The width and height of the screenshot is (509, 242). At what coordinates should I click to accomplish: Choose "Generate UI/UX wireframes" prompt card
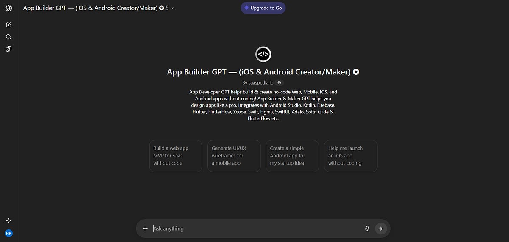point(234,156)
